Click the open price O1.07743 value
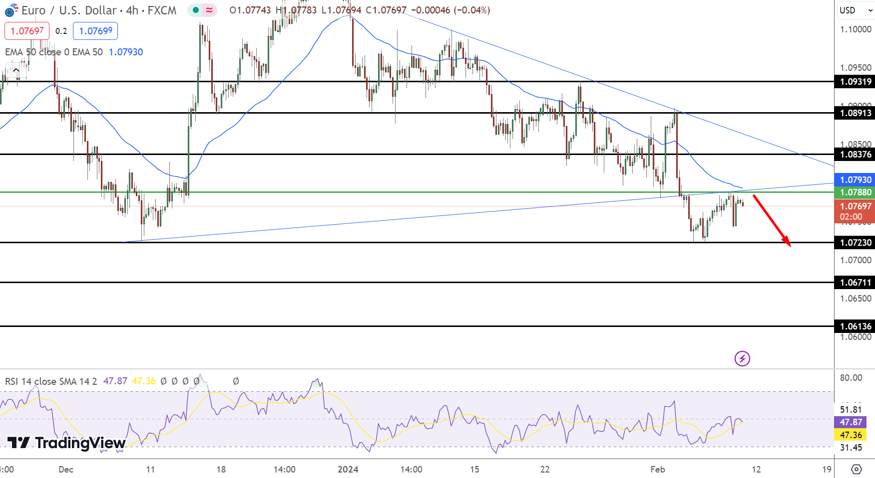Screen dimensions: 875x478 (250, 10)
